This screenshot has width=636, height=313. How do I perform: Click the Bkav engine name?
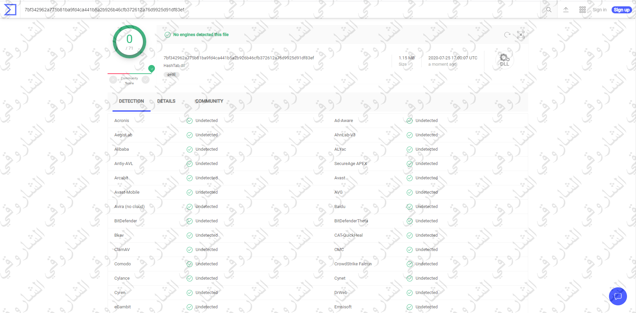coord(119,235)
